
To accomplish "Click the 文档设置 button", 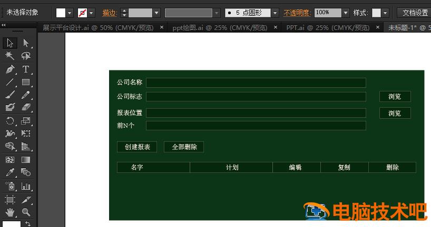I will pos(415,13).
